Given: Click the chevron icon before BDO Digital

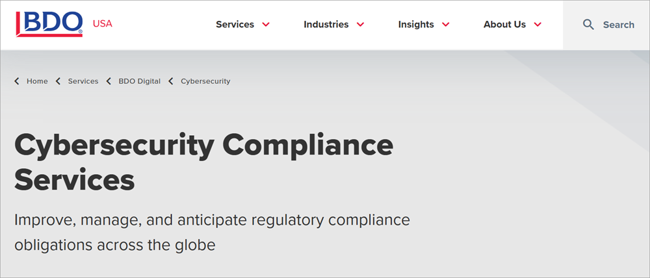Looking at the screenshot, I should pyautogui.click(x=109, y=81).
